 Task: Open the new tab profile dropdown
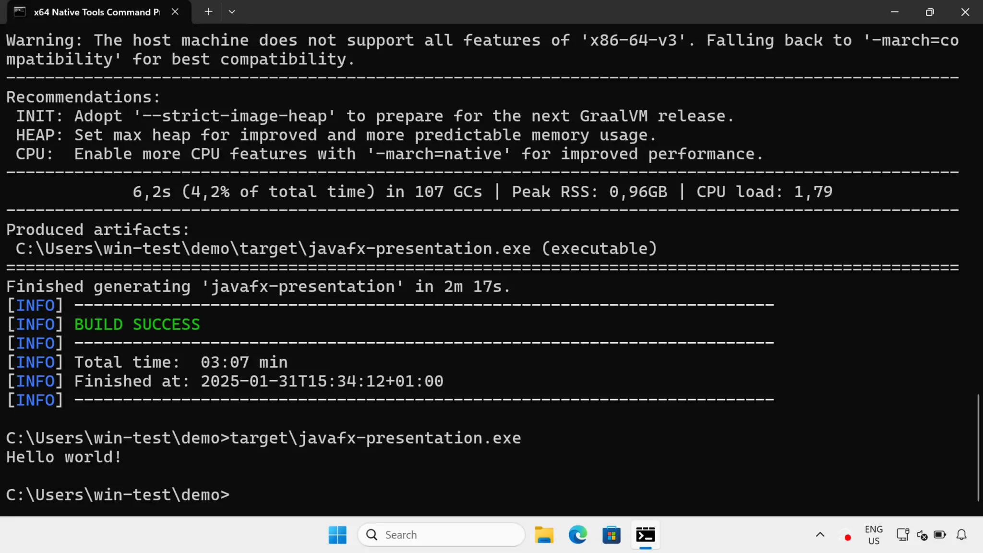tap(232, 12)
